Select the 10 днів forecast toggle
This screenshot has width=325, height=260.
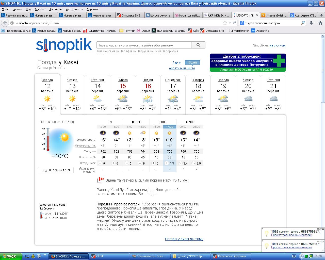(x=192, y=62)
